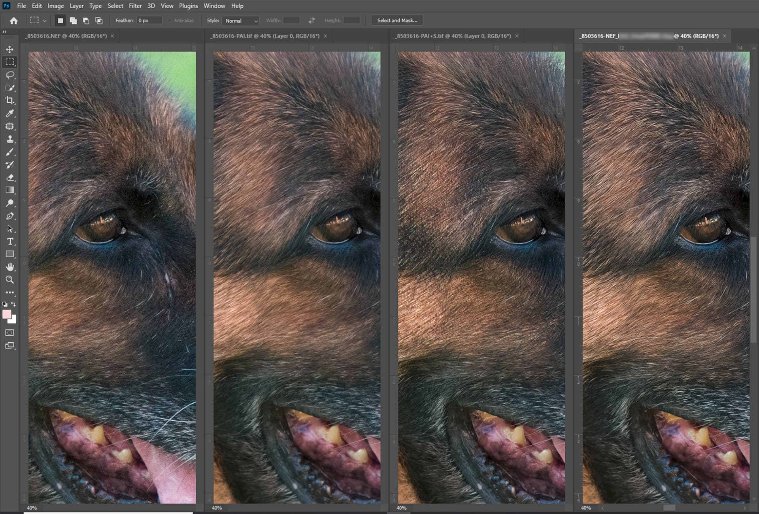Open the Style dropdown set to Normal

click(x=241, y=21)
